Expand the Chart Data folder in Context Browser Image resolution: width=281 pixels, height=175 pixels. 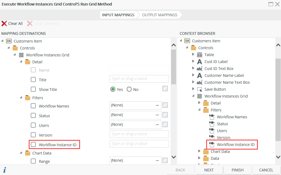click(199, 151)
